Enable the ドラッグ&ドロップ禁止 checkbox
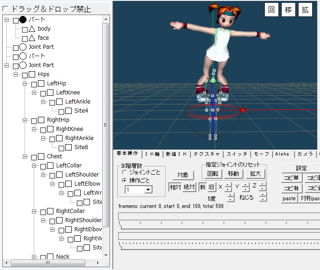This screenshot has height=270, width=320. point(5,9)
